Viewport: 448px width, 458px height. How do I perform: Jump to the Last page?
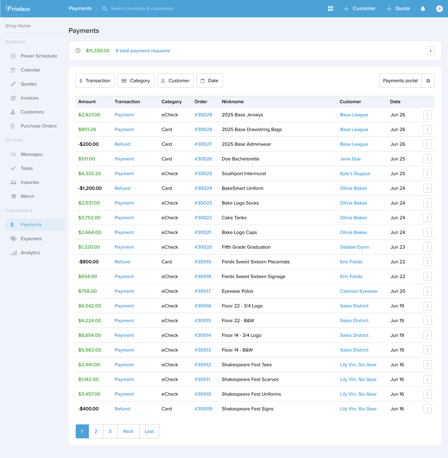coord(149,431)
